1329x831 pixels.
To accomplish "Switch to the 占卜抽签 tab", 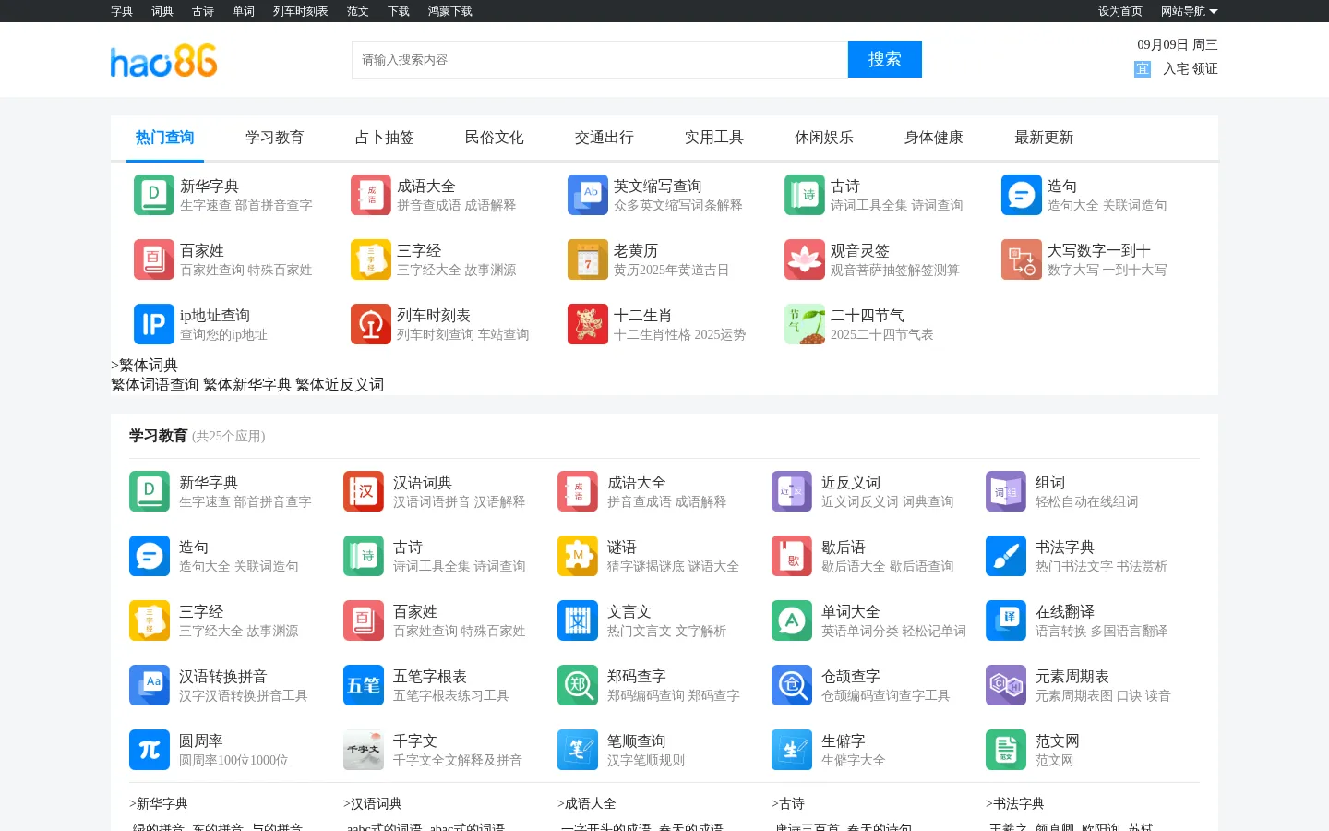I will click(384, 138).
